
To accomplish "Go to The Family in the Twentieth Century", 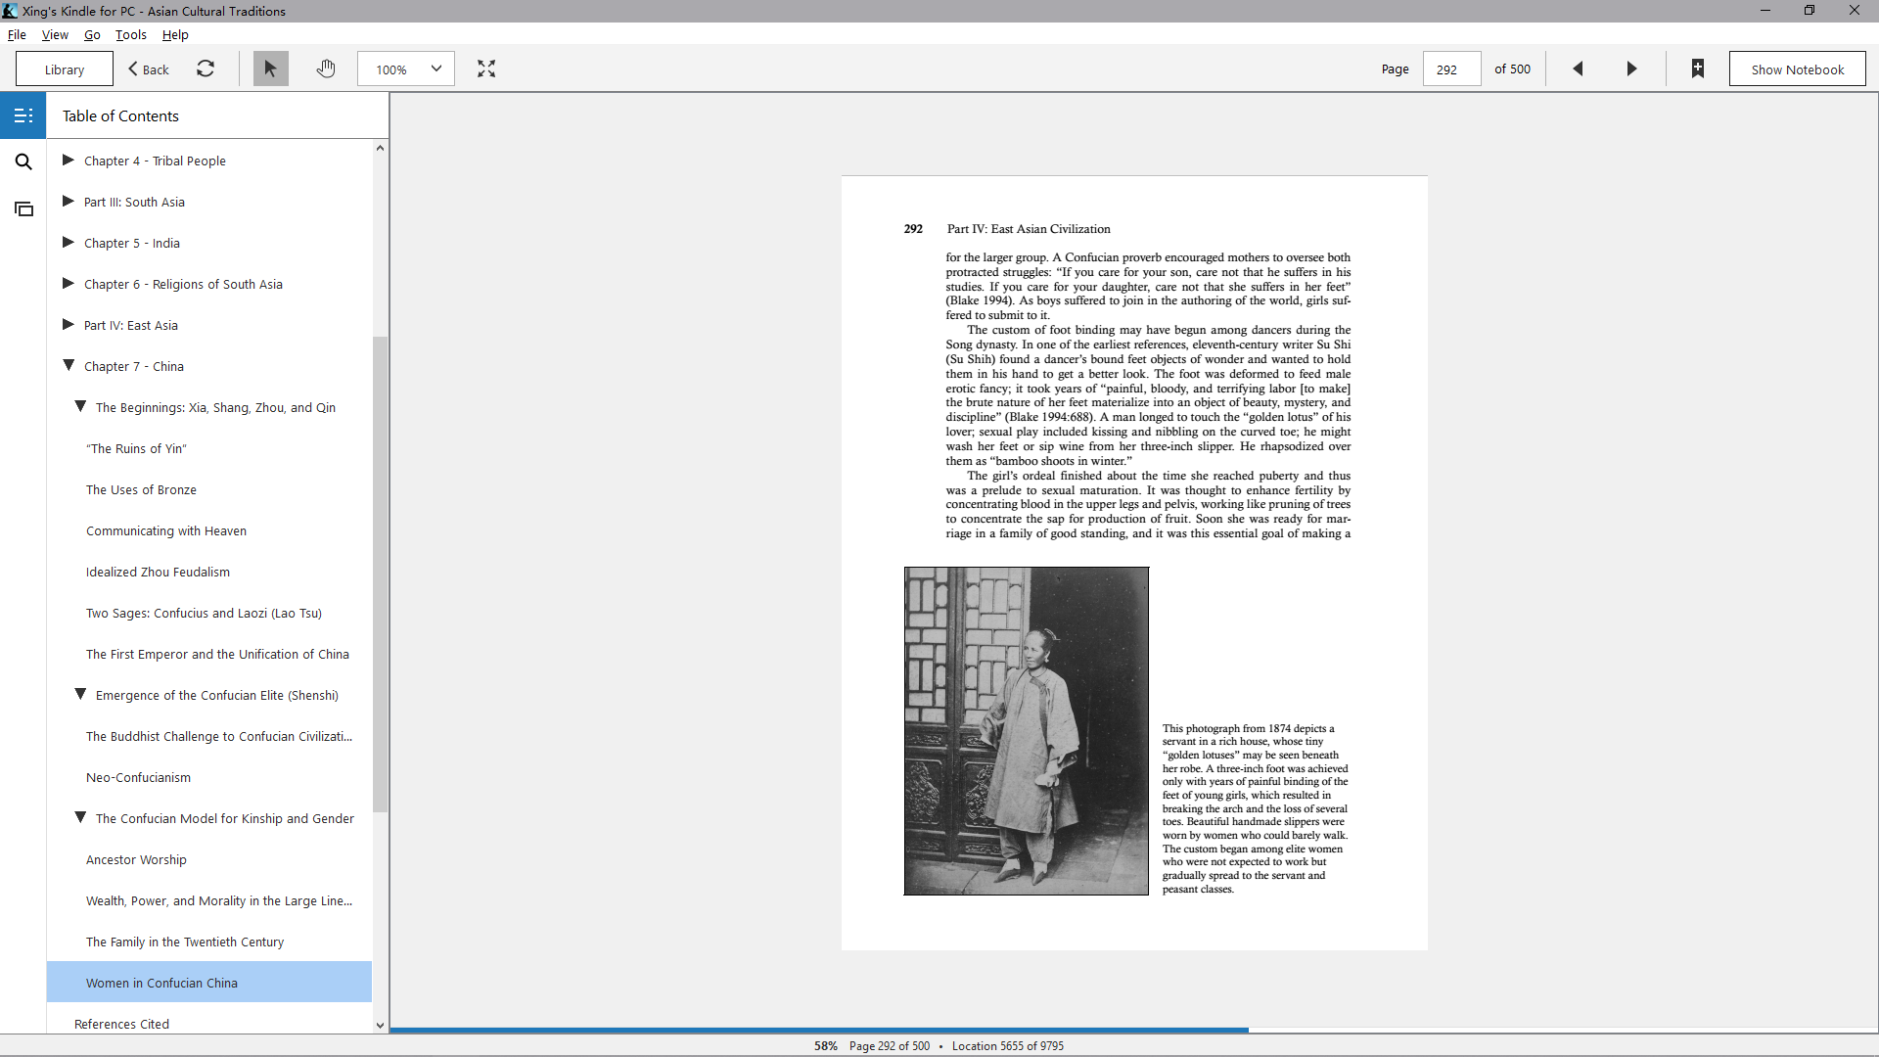I will tap(185, 942).
